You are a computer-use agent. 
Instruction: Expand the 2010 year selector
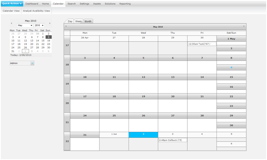click(39, 25)
